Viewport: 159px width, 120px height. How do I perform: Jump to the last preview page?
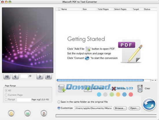[48, 76]
